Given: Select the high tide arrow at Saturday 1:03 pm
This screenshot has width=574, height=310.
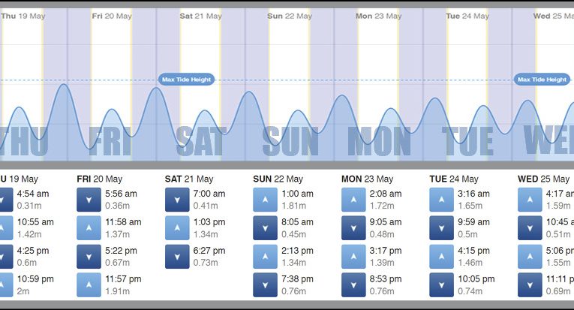Looking at the screenshot, I should click(176, 227).
